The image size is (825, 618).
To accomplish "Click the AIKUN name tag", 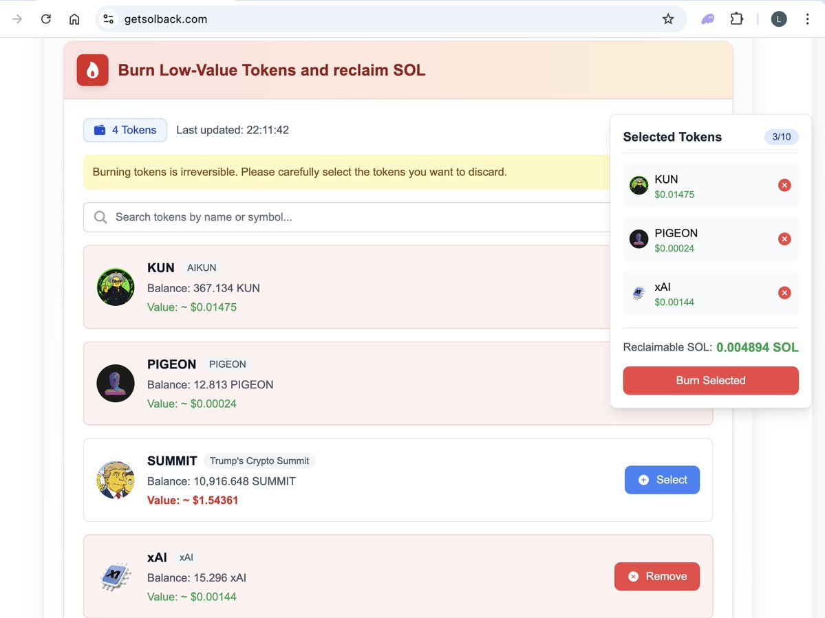I will [202, 267].
